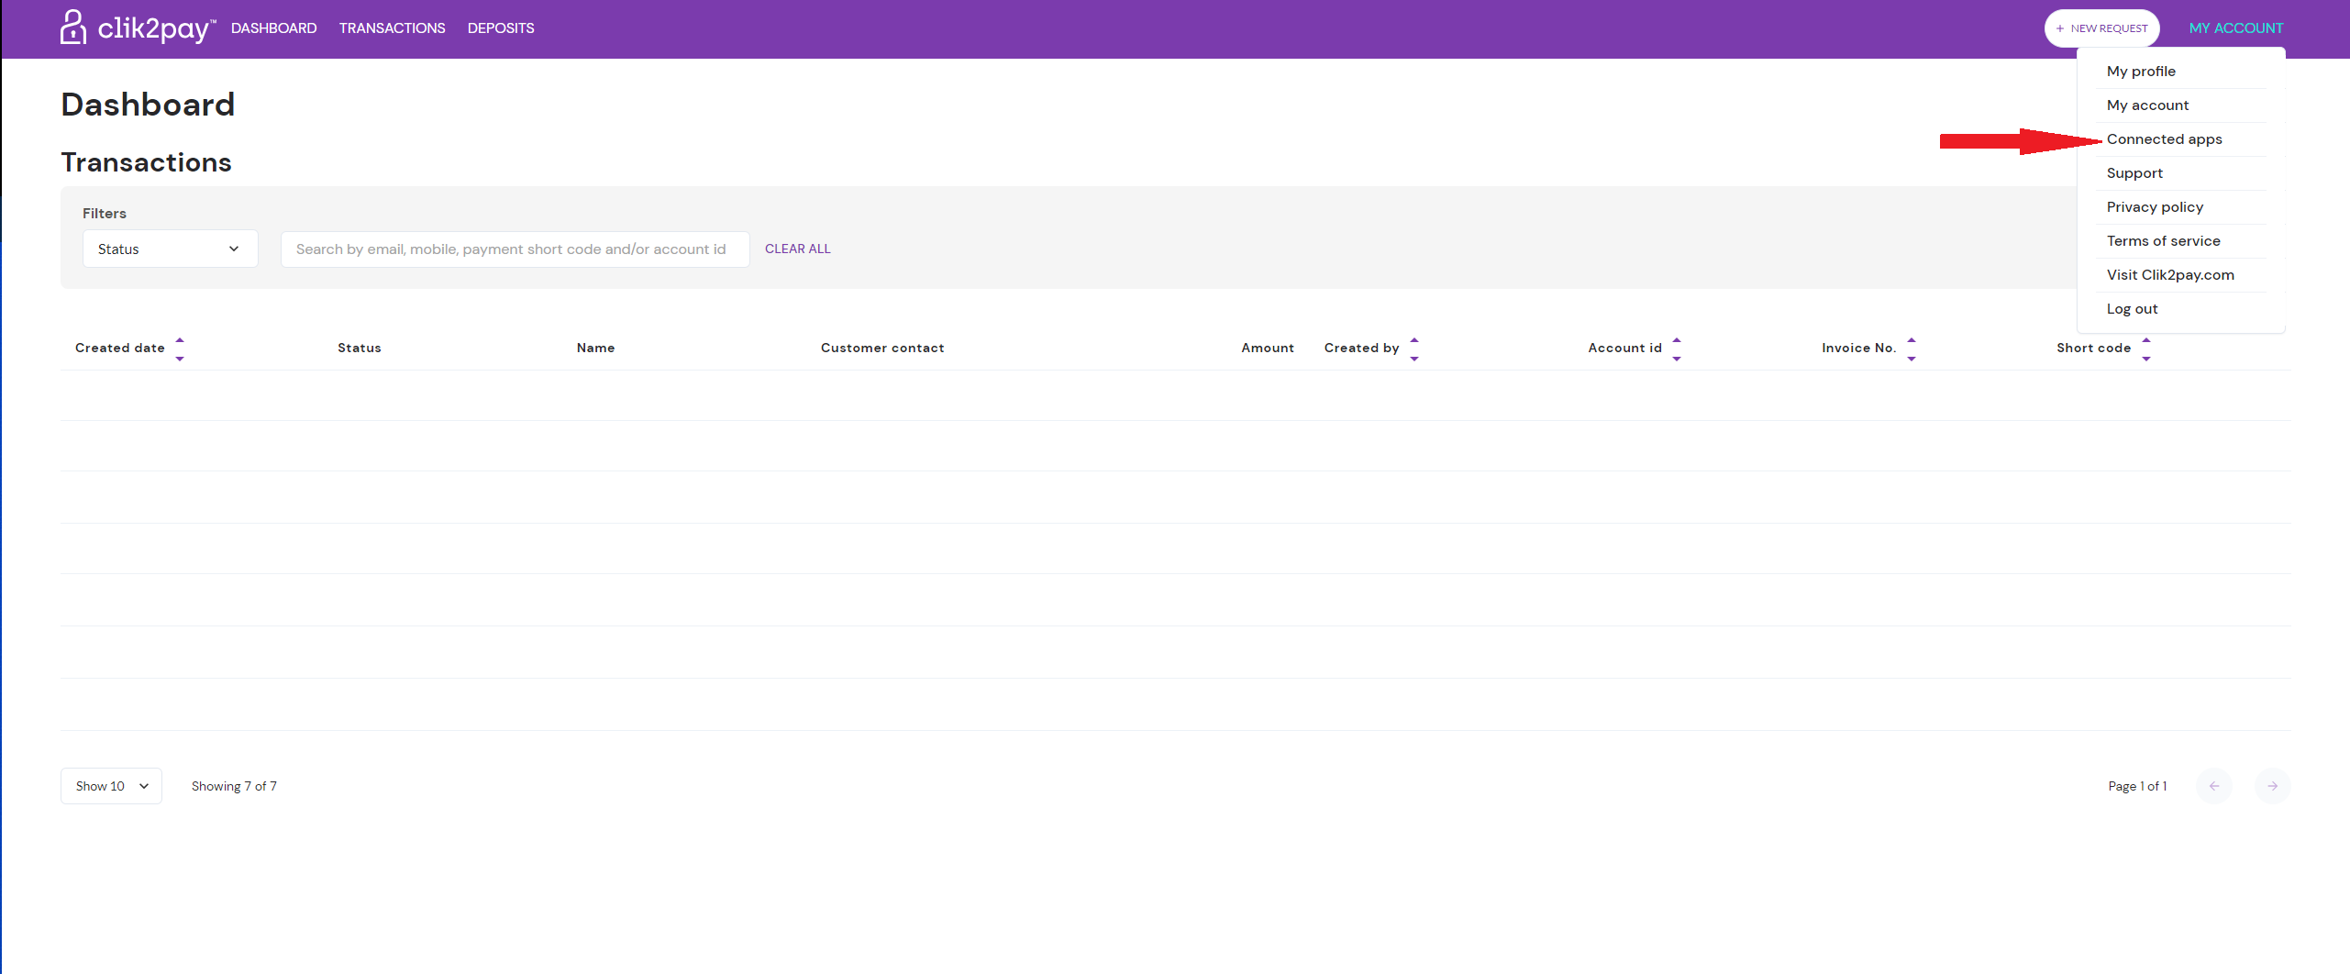Sort by Created by column arrows
This screenshot has width=2350, height=974.
point(1413,349)
